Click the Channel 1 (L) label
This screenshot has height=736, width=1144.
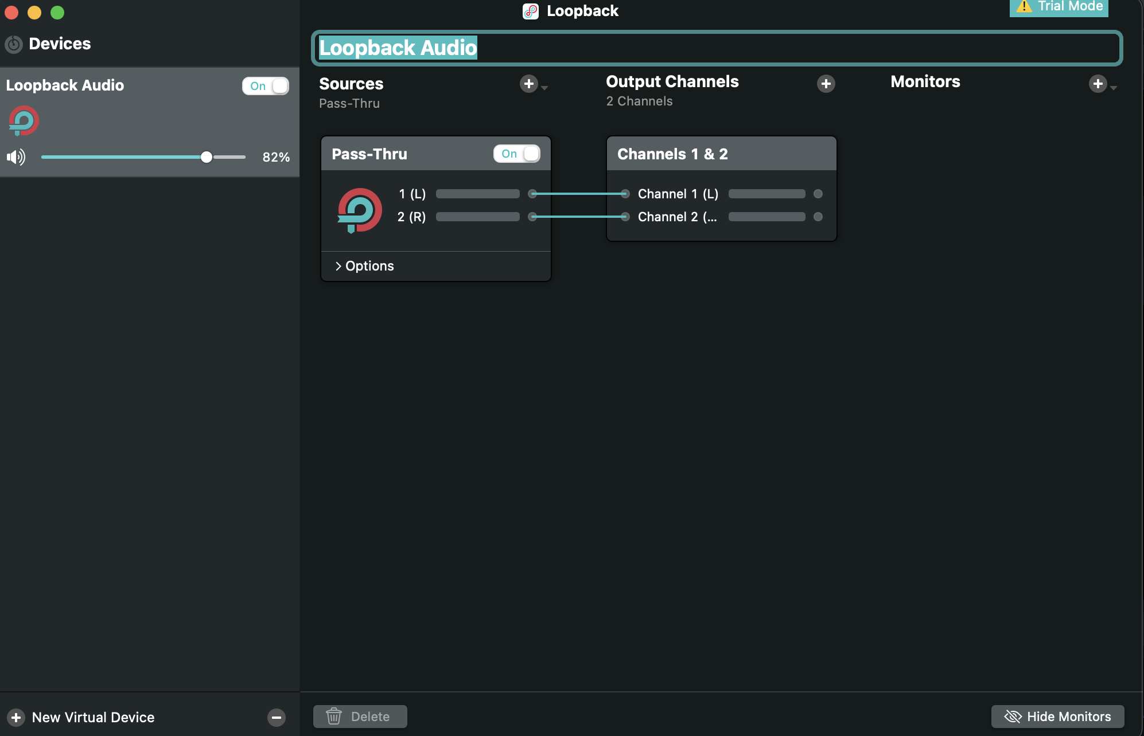point(678,194)
